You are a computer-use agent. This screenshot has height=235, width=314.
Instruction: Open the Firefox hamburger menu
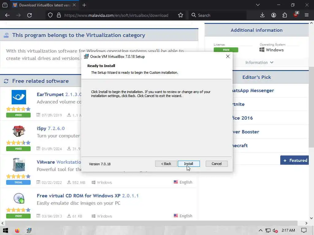tap(307, 15)
